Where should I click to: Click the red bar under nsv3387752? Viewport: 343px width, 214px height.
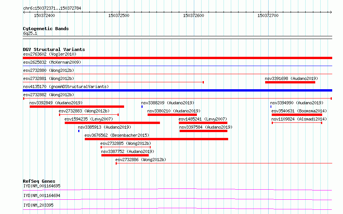click(x=125, y=155)
